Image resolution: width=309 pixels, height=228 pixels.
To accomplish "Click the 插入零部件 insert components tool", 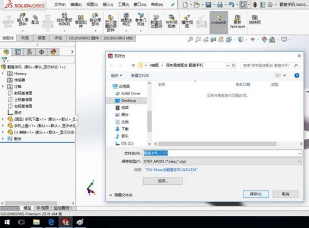I will [x=22, y=20].
